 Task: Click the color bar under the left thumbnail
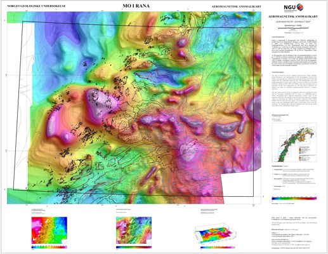point(49,247)
